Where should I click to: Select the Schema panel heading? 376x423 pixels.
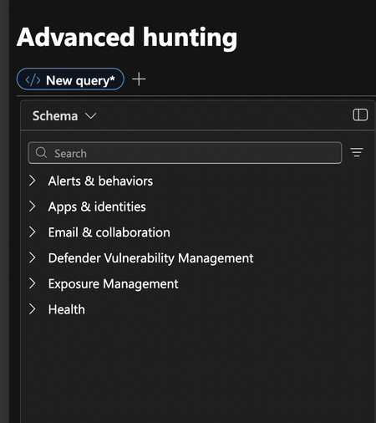[55, 115]
